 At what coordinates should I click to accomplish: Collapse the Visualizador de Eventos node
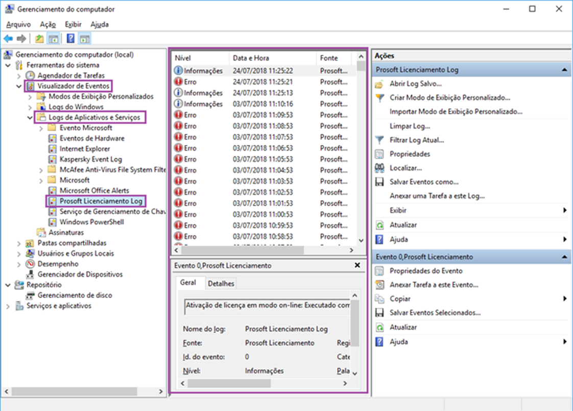[x=19, y=86]
